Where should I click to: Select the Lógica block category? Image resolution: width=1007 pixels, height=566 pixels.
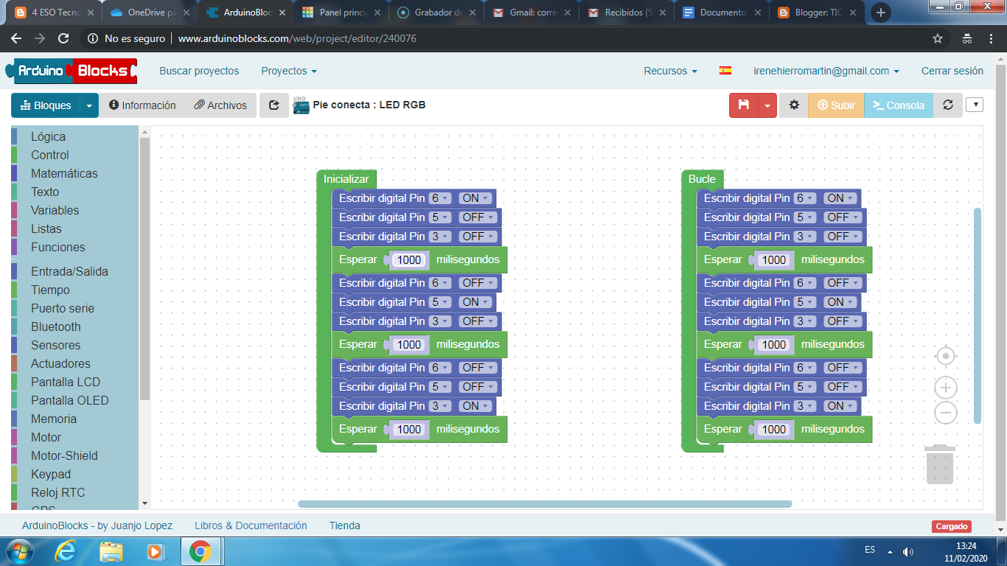tap(48, 136)
